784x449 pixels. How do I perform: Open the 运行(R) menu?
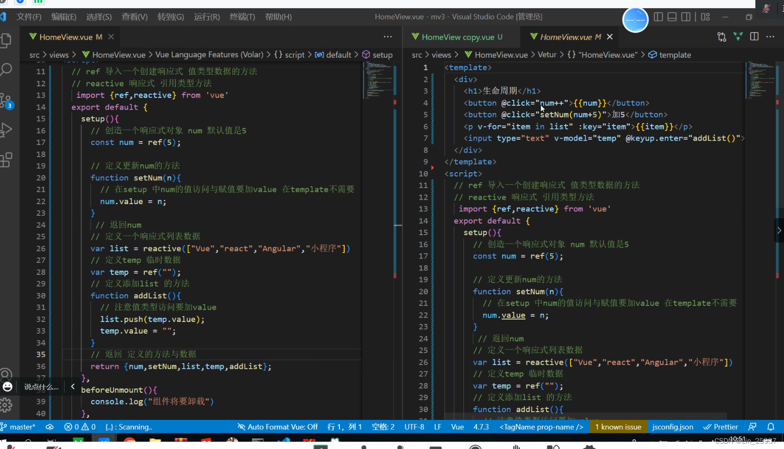207,17
